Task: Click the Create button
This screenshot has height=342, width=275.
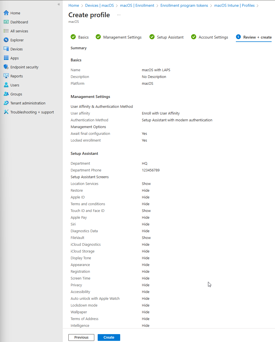Action: (109, 337)
